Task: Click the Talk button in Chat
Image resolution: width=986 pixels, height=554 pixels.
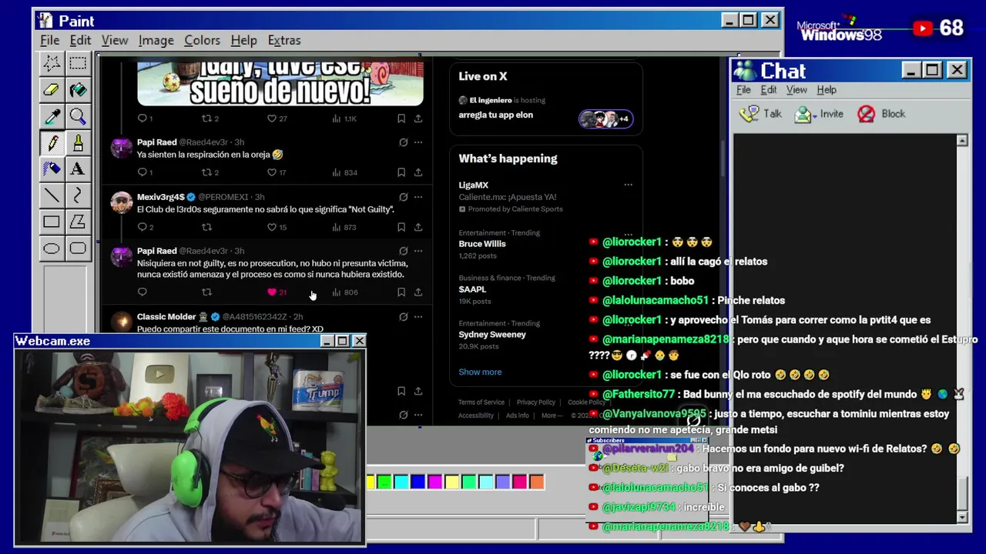Action: point(760,114)
